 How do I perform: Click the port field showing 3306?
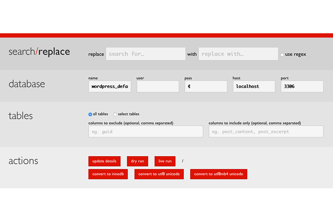click(302, 87)
